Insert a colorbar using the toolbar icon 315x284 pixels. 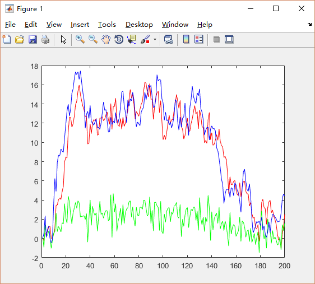186,39
